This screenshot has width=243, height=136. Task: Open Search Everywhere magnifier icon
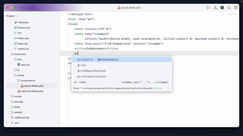(229, 8)
